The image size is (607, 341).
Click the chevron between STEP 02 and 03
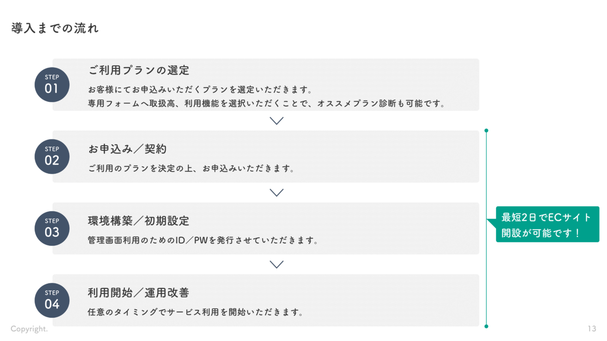pos(276,192)
